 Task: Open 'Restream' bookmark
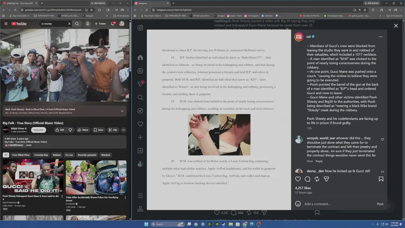(267, 16)
